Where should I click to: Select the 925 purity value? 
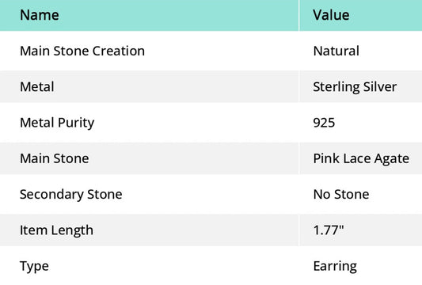(324, 123)
